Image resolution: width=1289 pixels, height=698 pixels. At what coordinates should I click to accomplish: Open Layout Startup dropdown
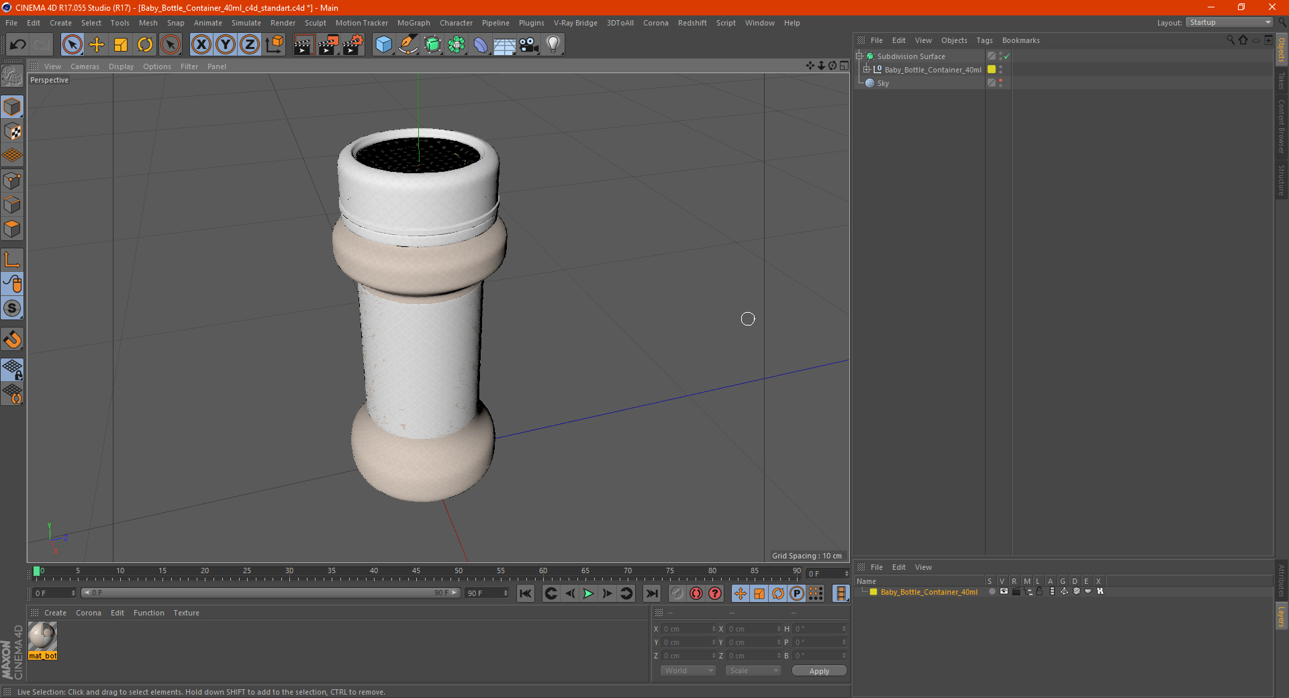tap(1229, 22)
